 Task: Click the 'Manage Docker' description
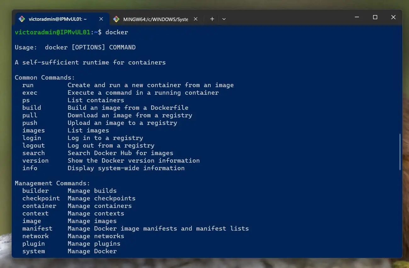point(92,251)
